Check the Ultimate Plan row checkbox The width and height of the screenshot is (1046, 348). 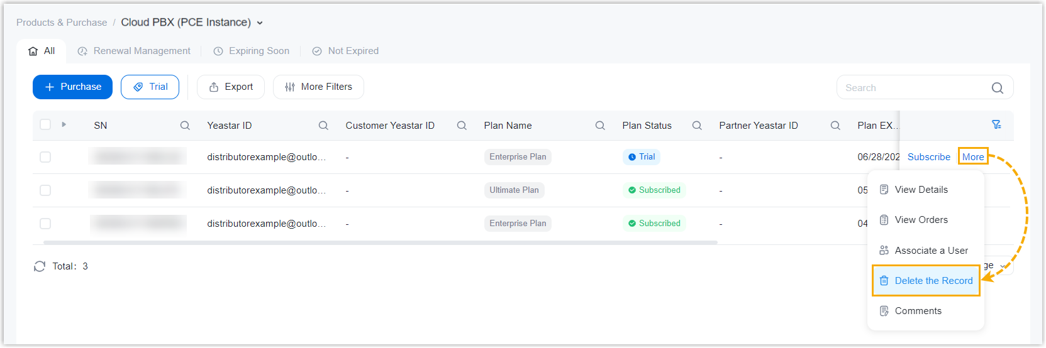[x=45, y=190]
